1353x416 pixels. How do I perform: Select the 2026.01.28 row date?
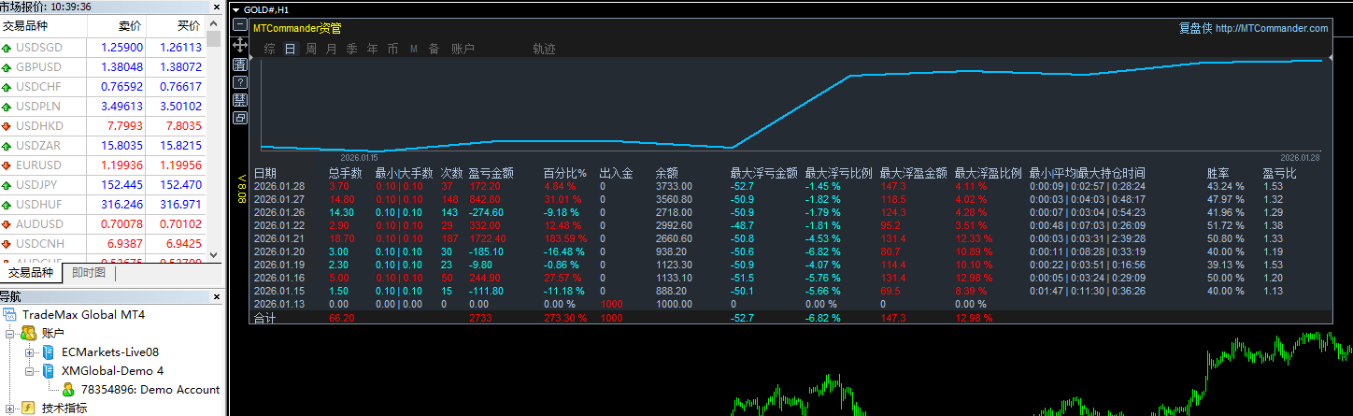(278, 186)
